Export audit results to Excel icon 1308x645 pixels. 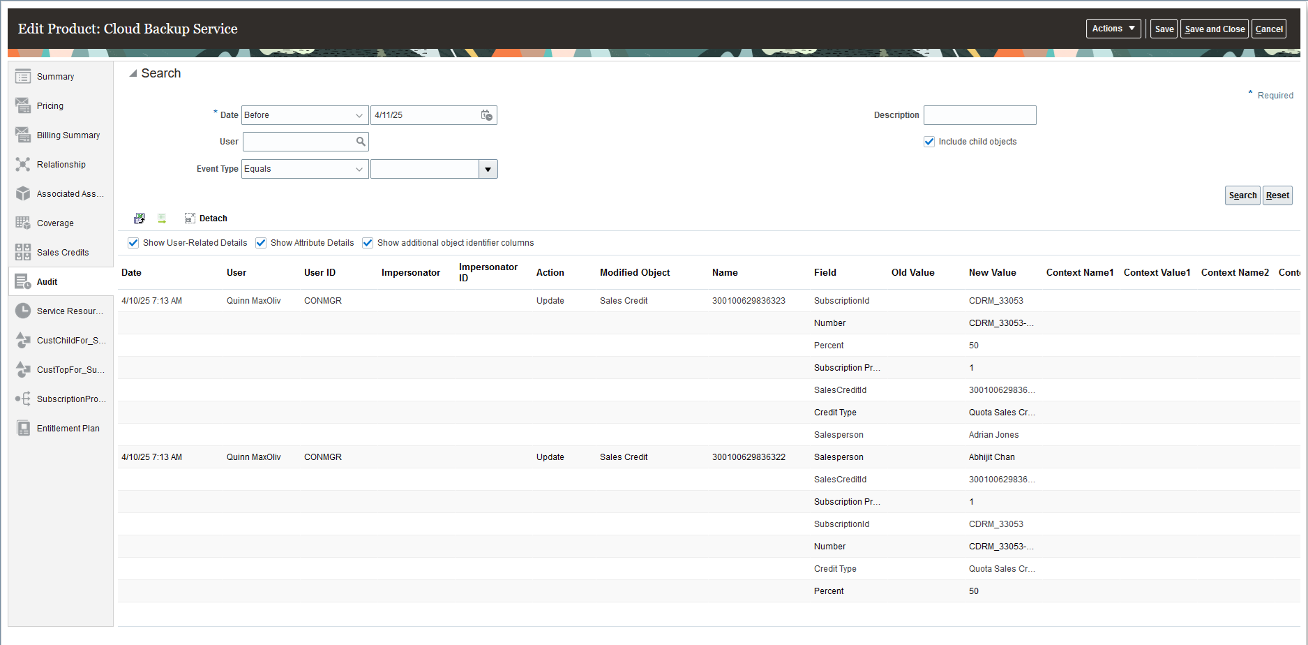tap(140, 218)
